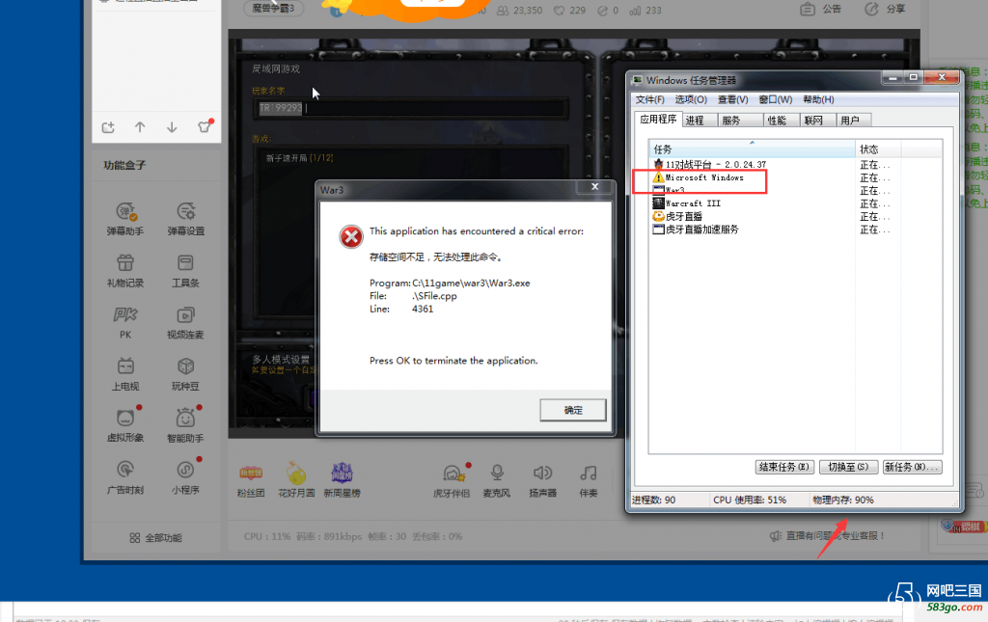
Task: Click the 玩家名字 input field in game
Action: pos(413,108)
